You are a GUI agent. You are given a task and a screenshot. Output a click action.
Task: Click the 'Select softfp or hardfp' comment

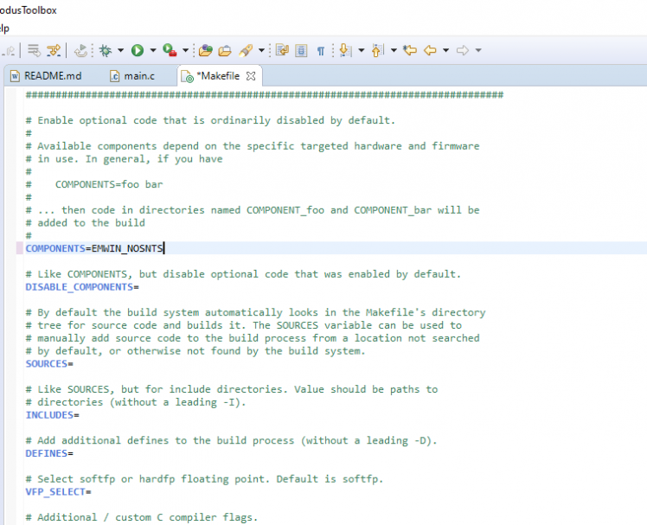204,479
